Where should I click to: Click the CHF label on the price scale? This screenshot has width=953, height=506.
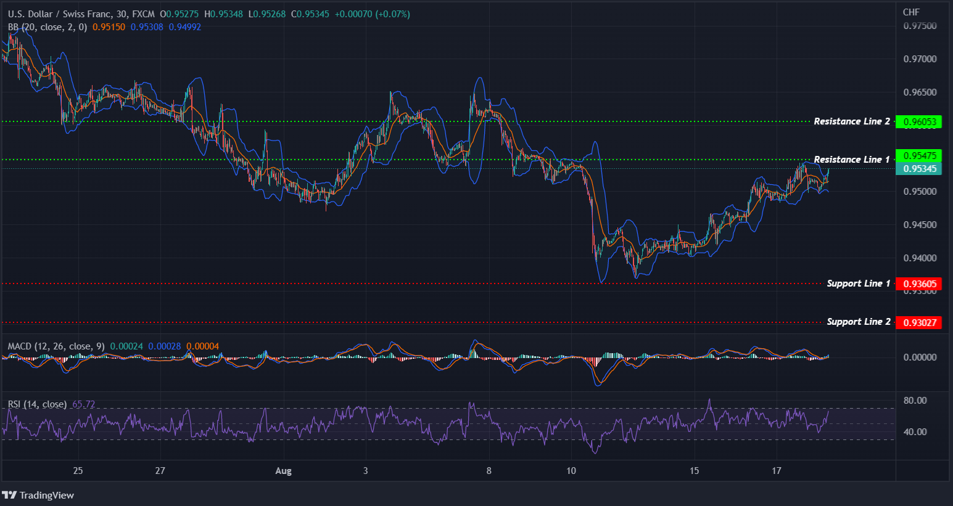point(910,11)
